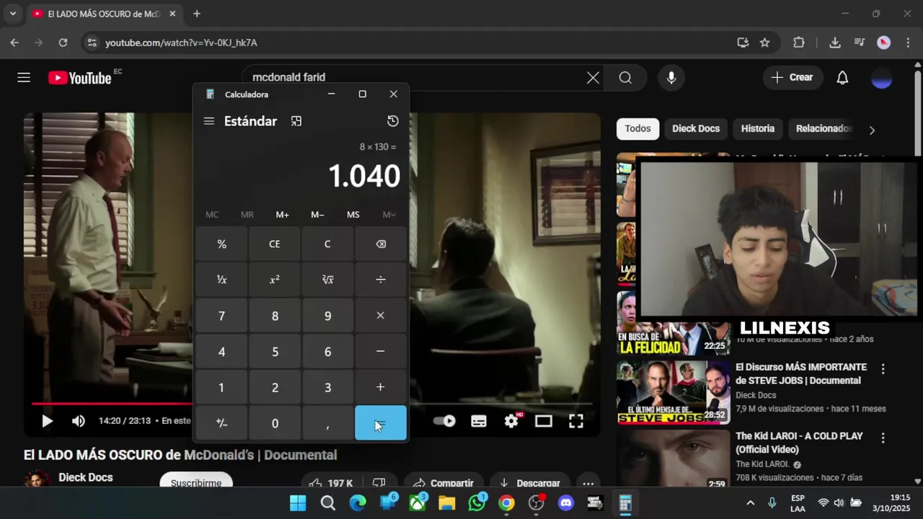
Task: Click the YouTube search magnifier button
Action: (x=625, y=78)
